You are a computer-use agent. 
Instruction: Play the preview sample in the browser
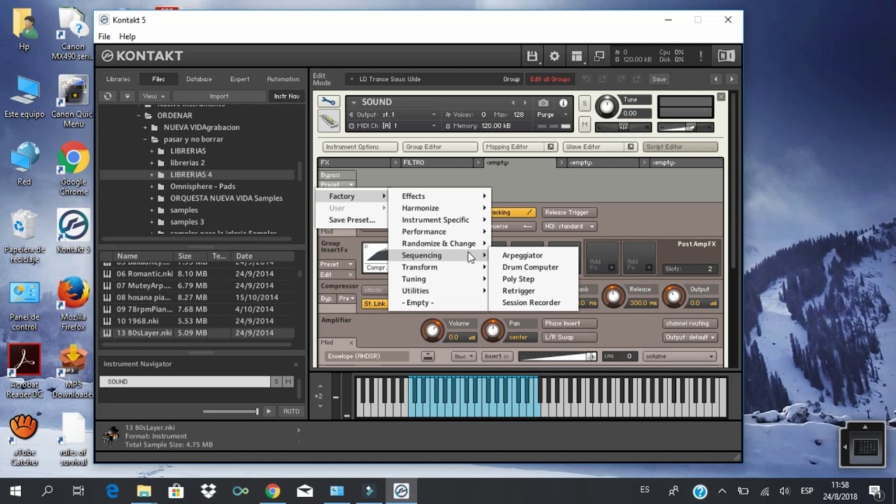[x=268, y=411]
